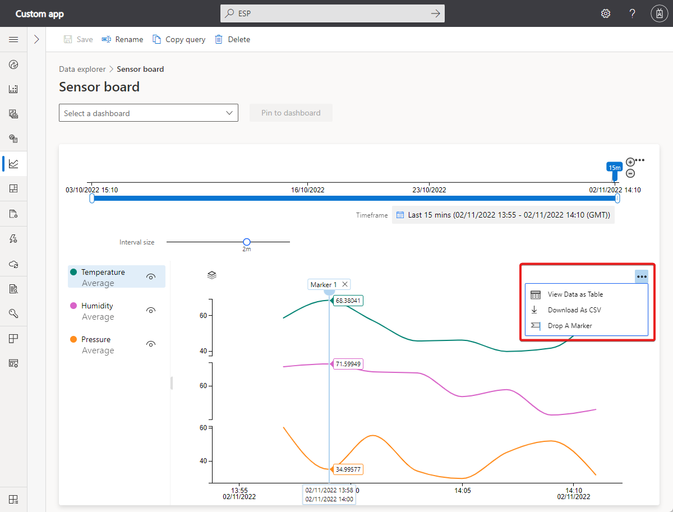Select View Data as Table
This screenshot has width=673, height=512.
pos(575,294)
